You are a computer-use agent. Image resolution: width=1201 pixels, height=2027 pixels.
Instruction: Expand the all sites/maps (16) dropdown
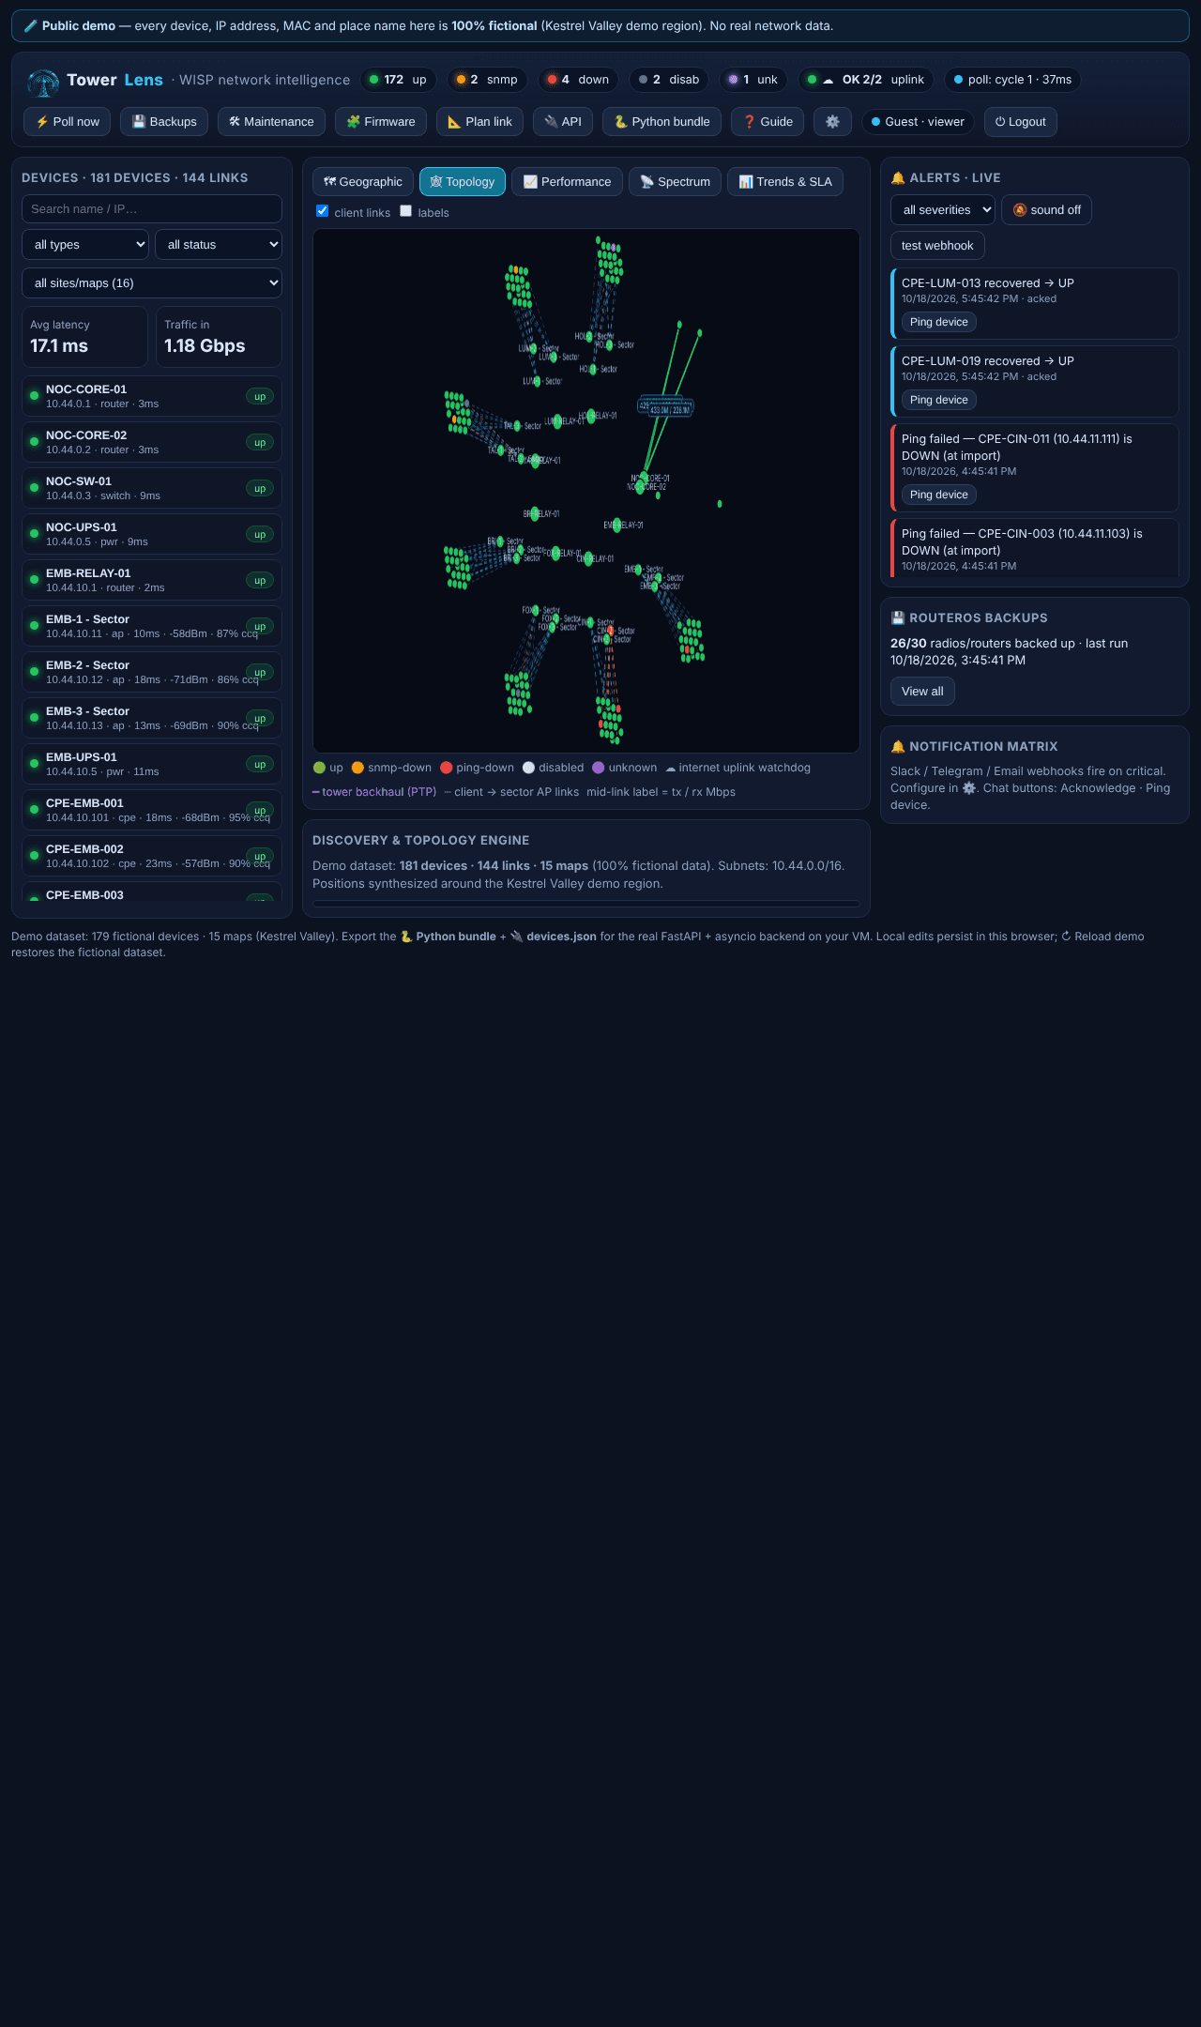pyautogui.click(x=152, y=283)
